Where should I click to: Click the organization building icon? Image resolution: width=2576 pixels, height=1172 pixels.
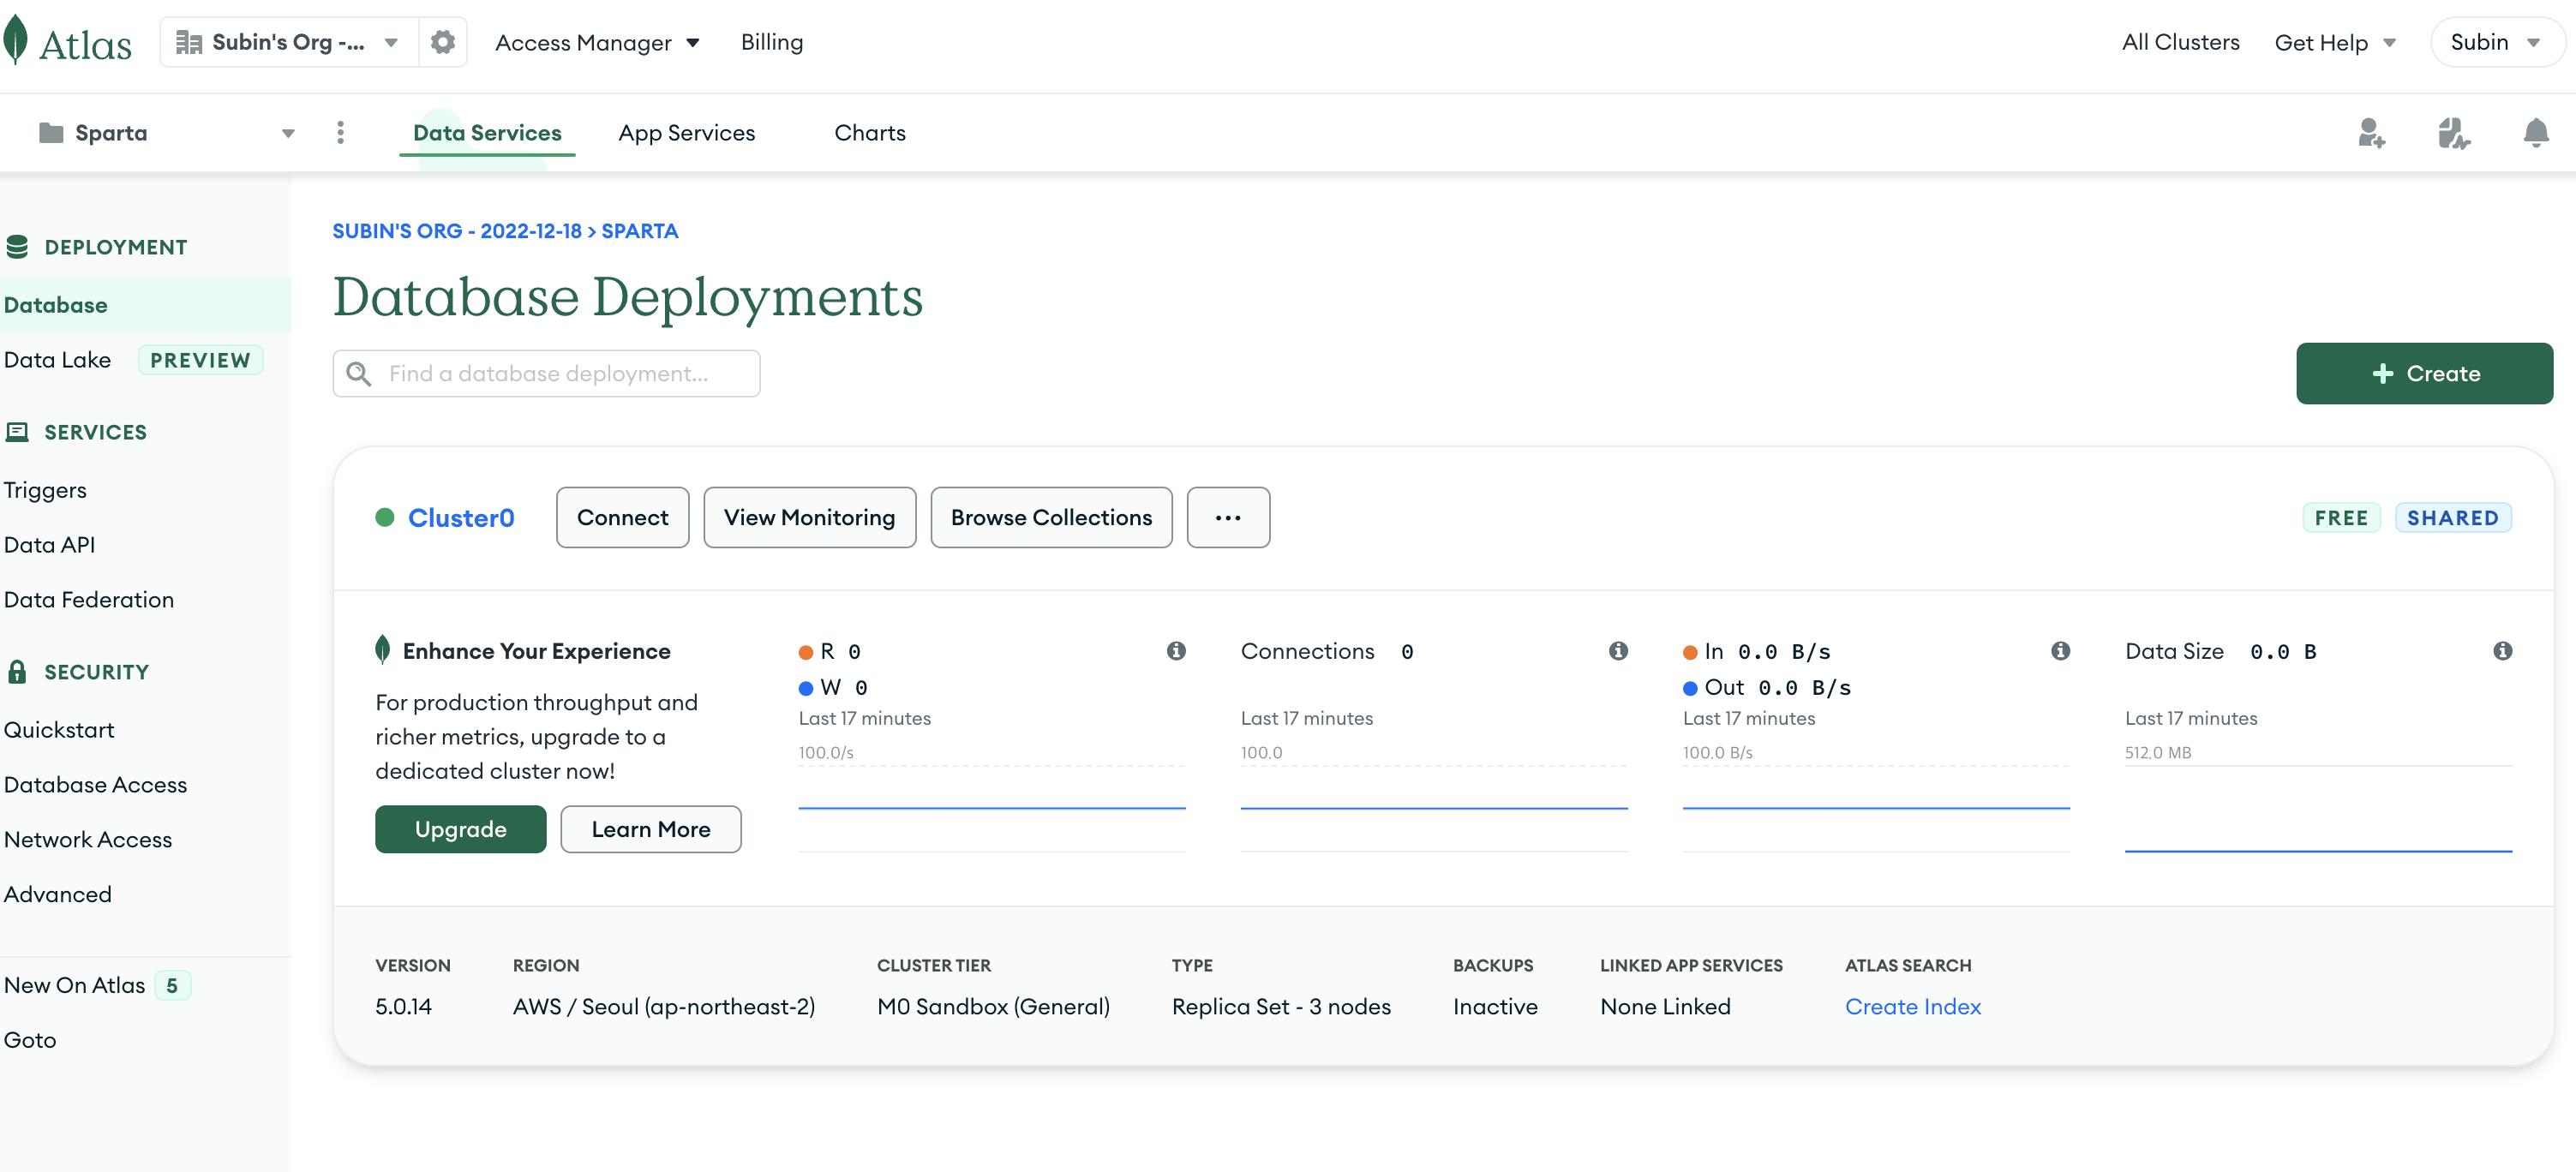coord(189,42)
